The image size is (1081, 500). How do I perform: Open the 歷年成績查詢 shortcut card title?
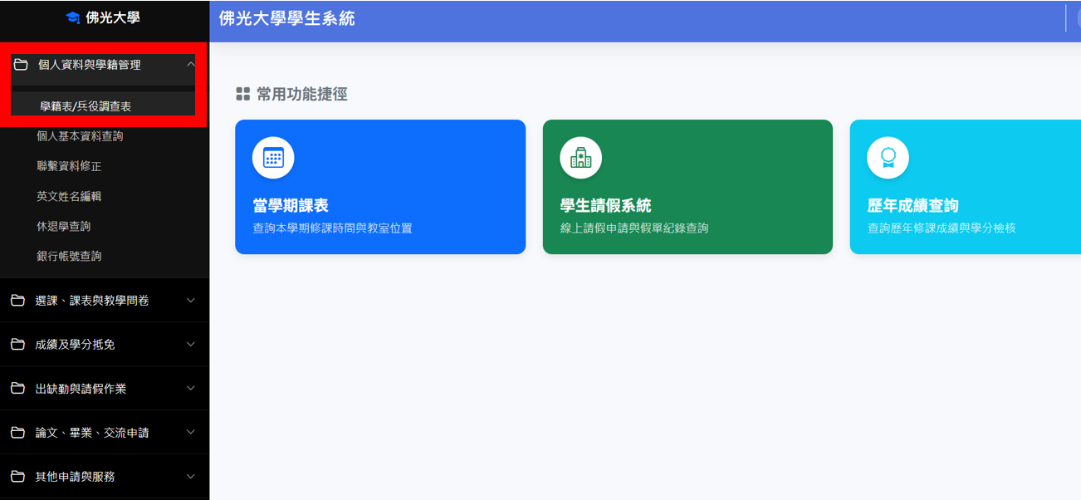pyautogui.click(x=913, y=206)
